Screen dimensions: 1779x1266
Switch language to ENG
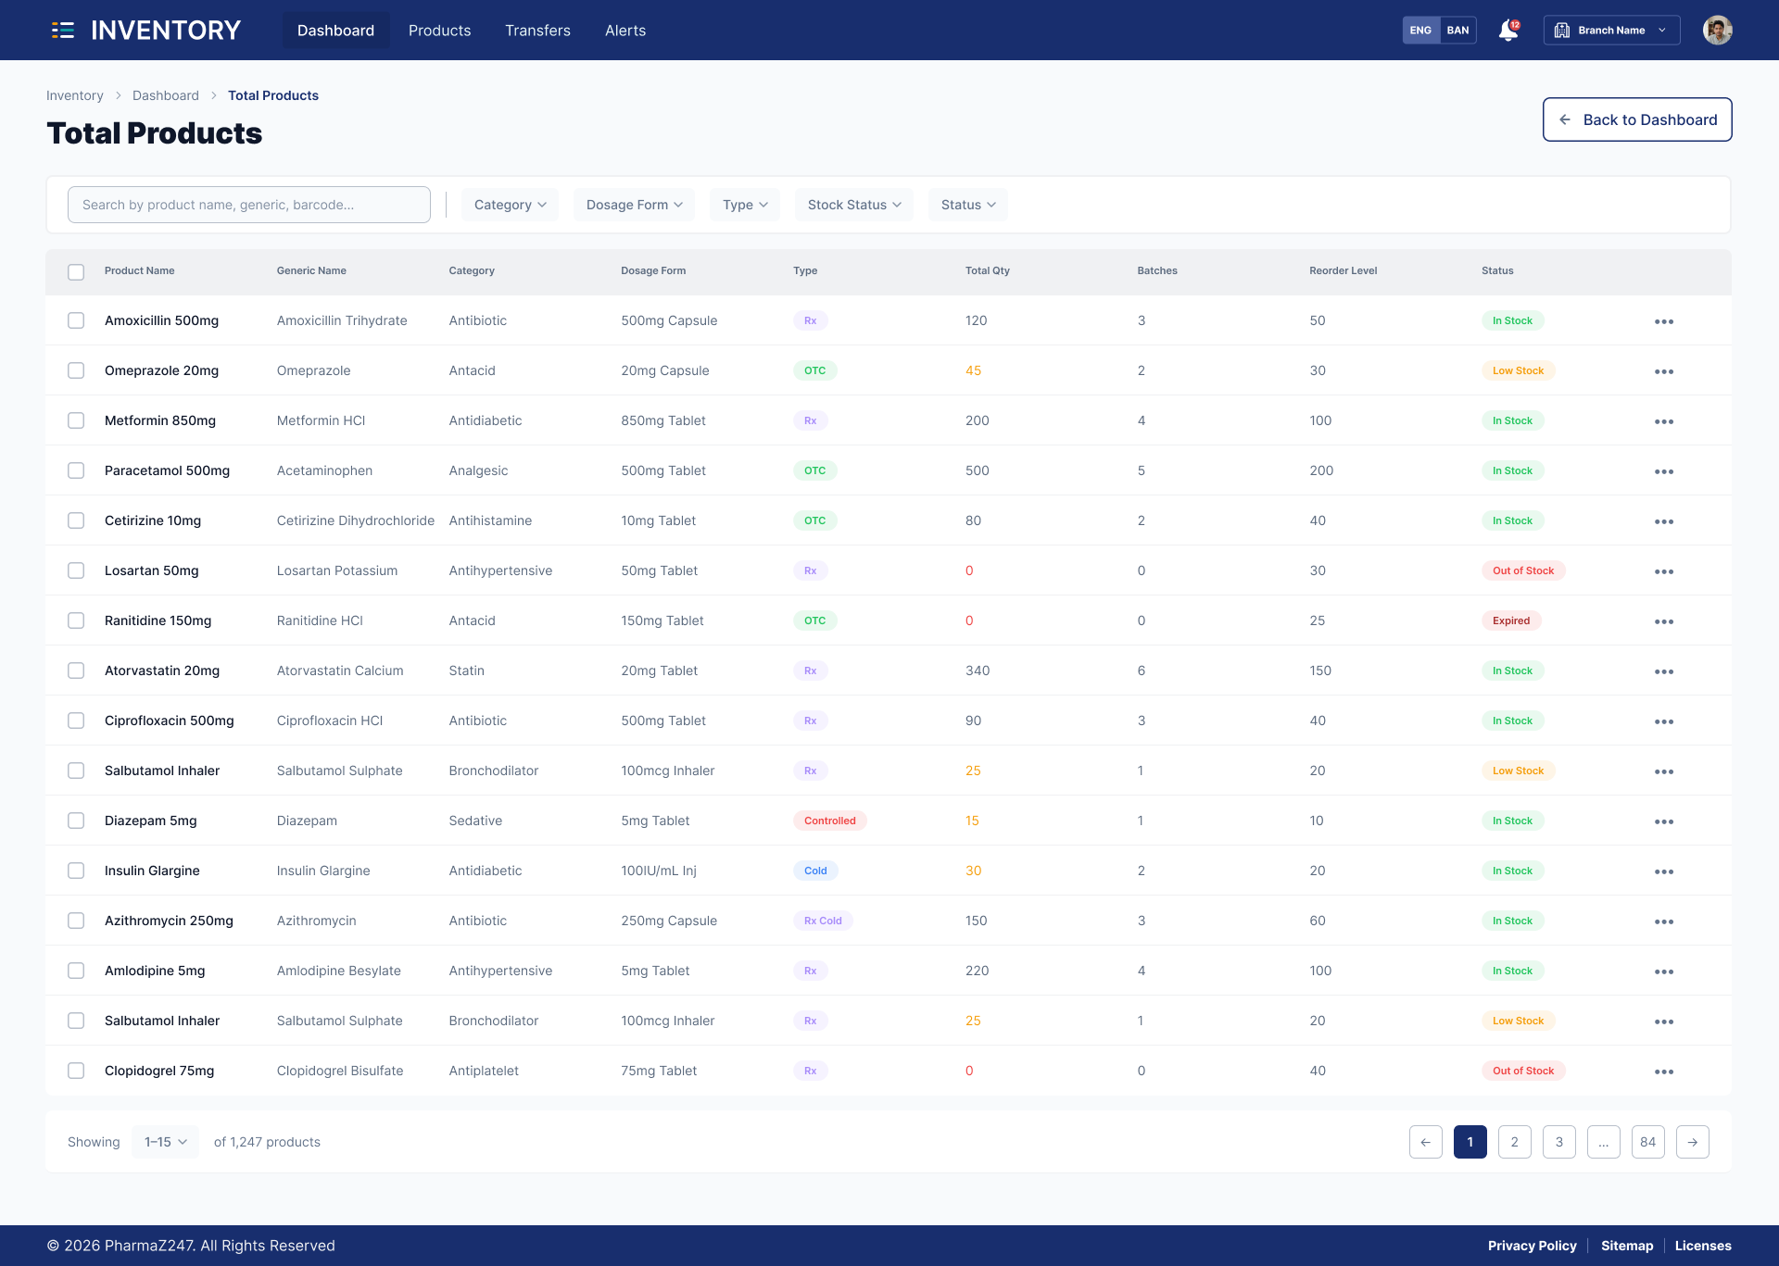click(x=1420, y=31)
